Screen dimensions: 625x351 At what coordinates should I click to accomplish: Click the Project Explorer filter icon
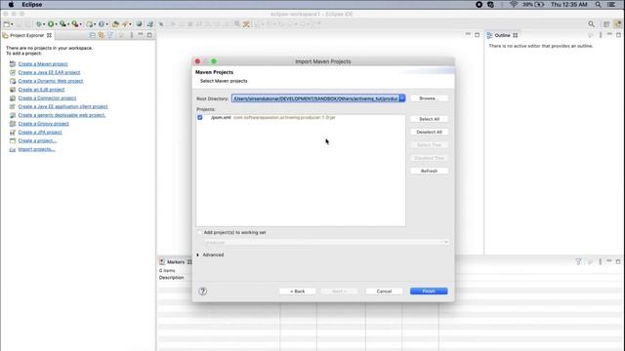tap(110, 35)
